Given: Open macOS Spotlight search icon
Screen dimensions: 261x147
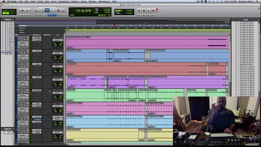Looking at the screenshot, I should (x=257, y=1).
